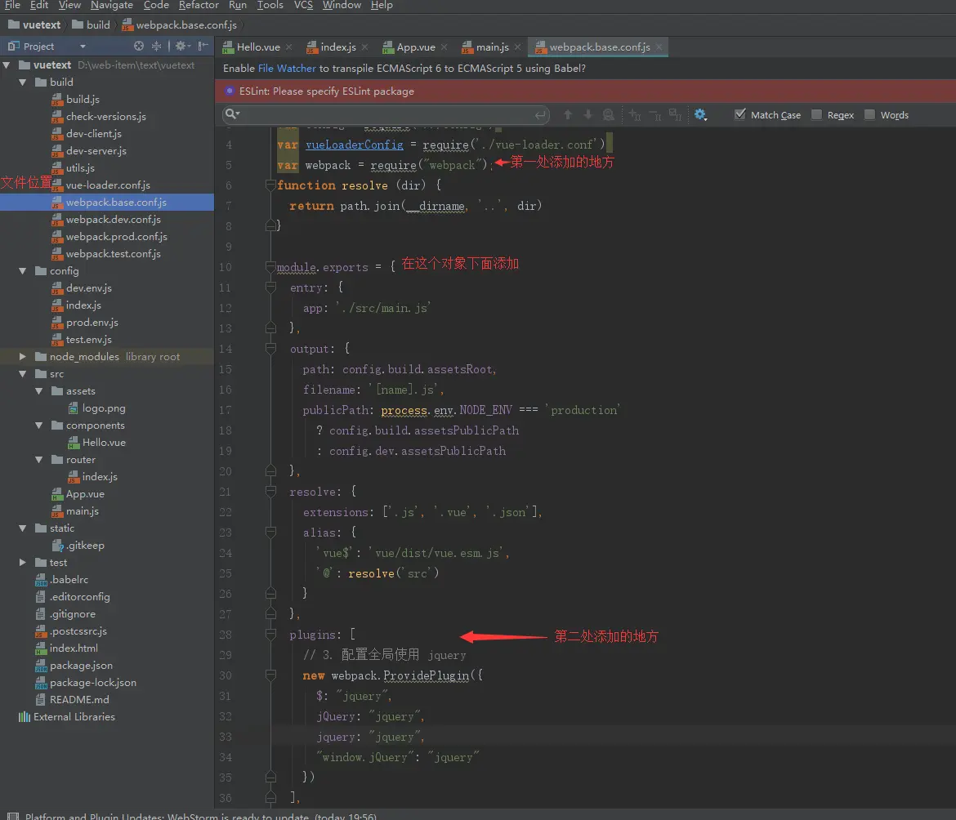
Task: Open find bar settings gear icon
Action: tap(700, 114)
